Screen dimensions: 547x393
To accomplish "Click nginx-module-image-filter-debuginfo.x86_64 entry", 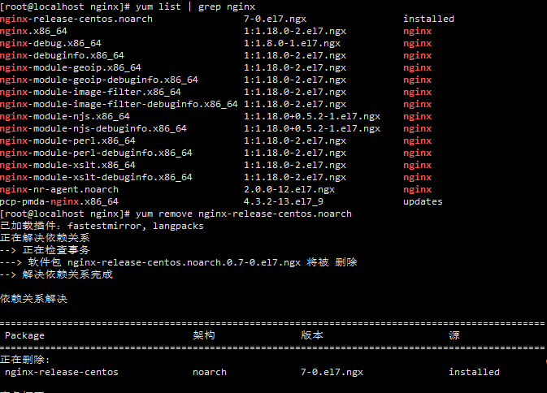I will point(119,104).
